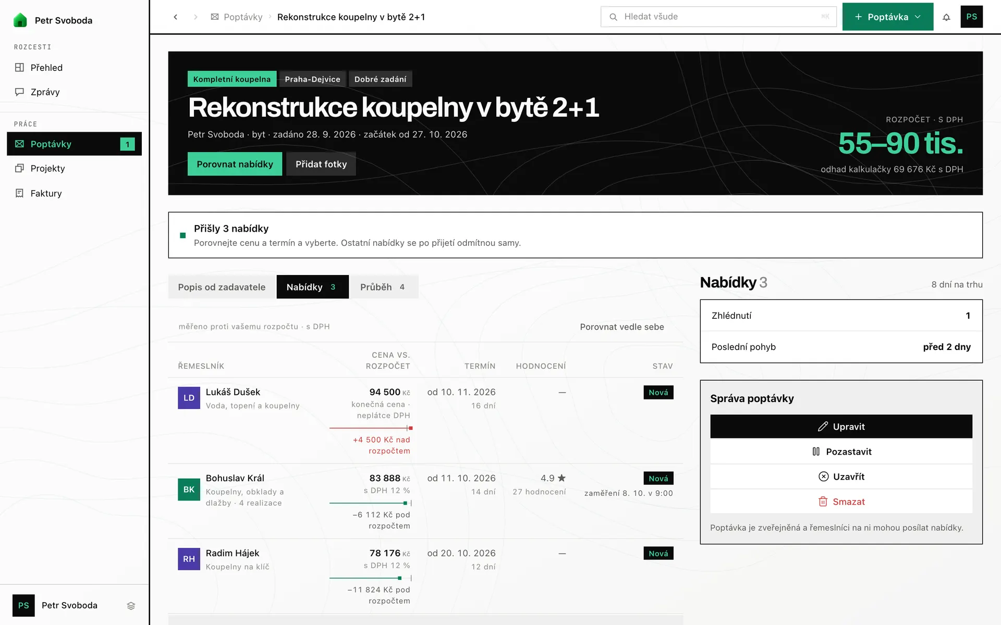Viewport: 1001px width, 625px height.
Task: Click the Poslední pohyb row
Action: 841,347
